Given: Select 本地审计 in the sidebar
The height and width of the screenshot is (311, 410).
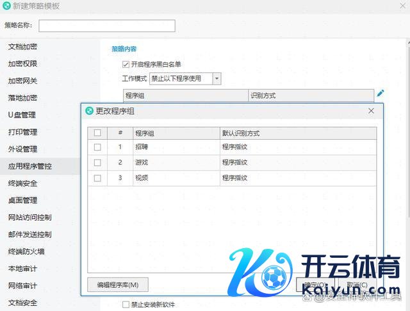Looking at the screenshot, I should (23, 269).
